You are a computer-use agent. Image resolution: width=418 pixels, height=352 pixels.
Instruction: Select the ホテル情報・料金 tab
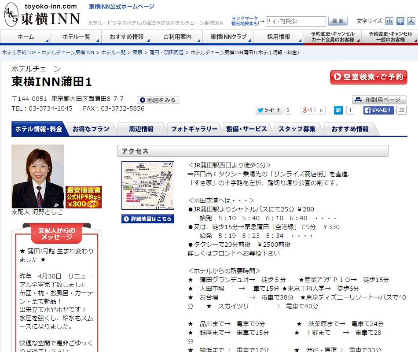pyautogui.click(x=39, y=129)
